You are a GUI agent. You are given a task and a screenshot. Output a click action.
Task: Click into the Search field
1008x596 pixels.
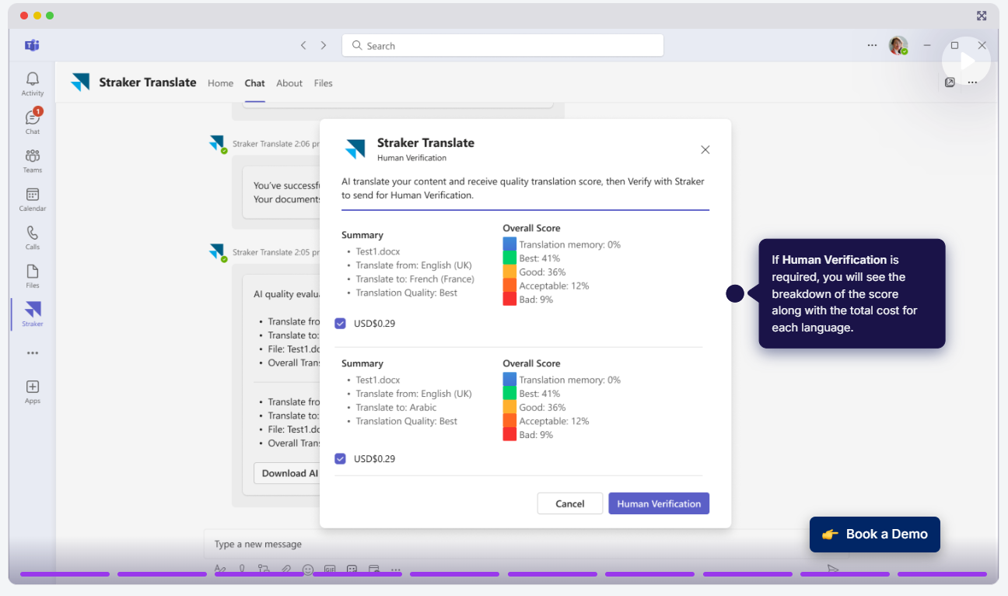pos(502,45)
